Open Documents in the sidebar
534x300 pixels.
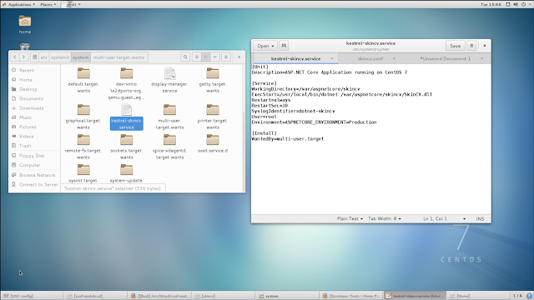[x=34, y=98]
